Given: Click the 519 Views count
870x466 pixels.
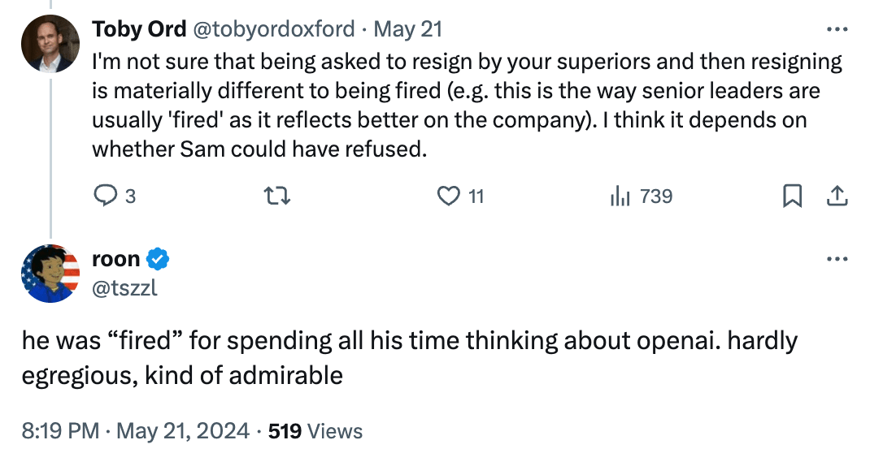Looking at the screenshot, I should [315, 430].
